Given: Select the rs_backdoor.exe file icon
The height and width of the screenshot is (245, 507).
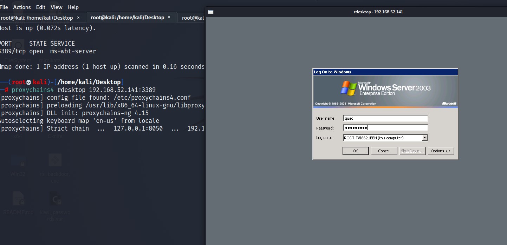Looking at the screenshot, I should tap(55, 160).
